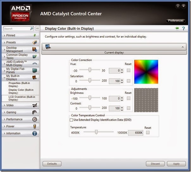Expand the My Digital Flat-Panels section

(x=4, y=71)
